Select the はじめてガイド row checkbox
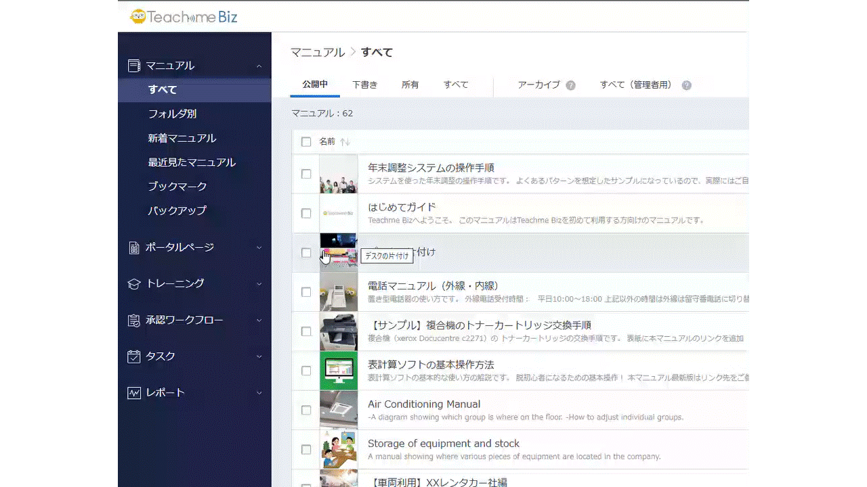867x487 pixels. click(306, 213)
